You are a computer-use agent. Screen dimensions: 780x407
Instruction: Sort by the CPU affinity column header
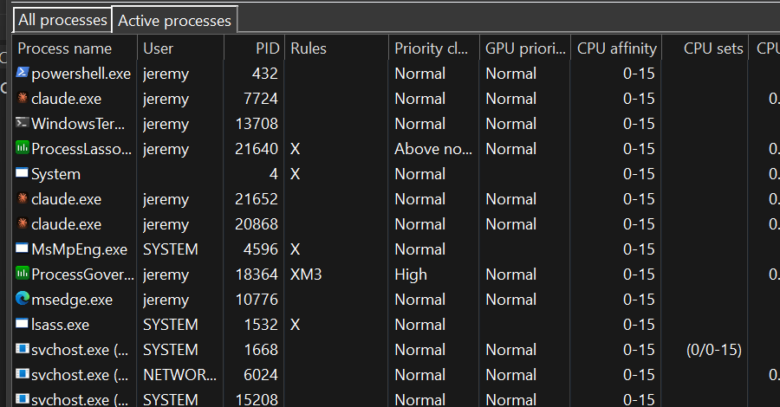pos(616,48)
